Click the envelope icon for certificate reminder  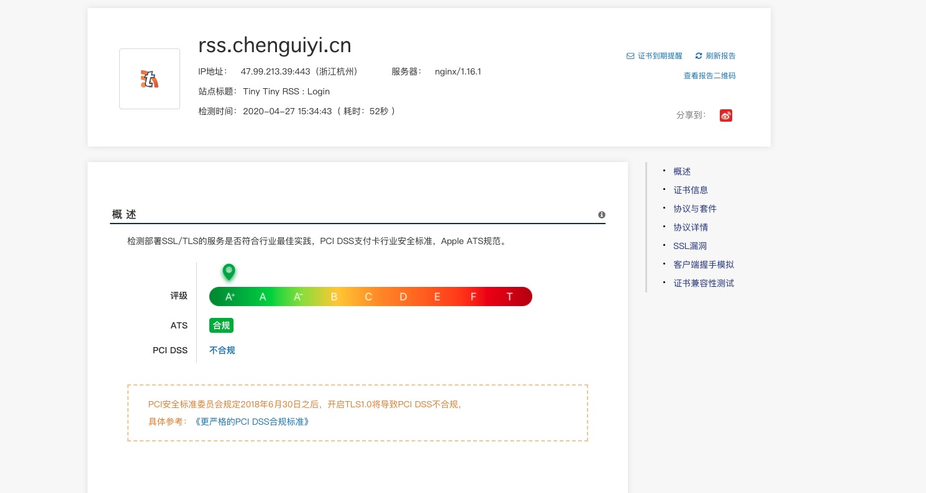[x=630, y=56]
